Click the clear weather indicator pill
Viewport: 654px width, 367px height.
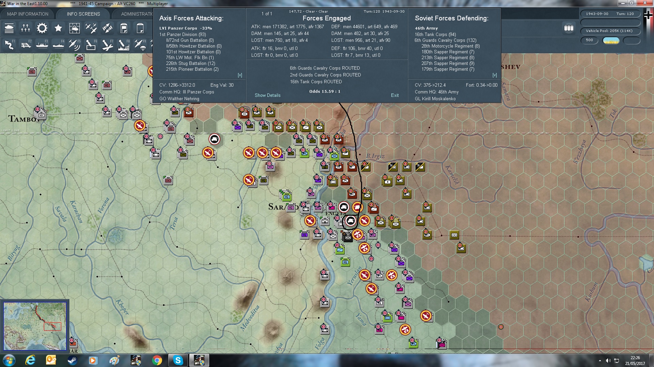point(611,40)
